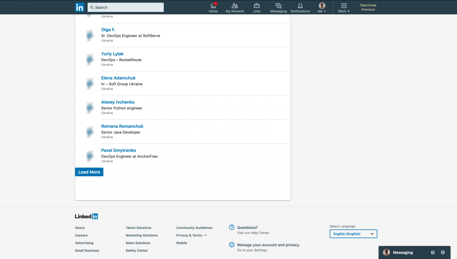The height and width of the screenshot is (259, 457).
Task: Open the Select Language dropdown
Action: pos(353,234)
